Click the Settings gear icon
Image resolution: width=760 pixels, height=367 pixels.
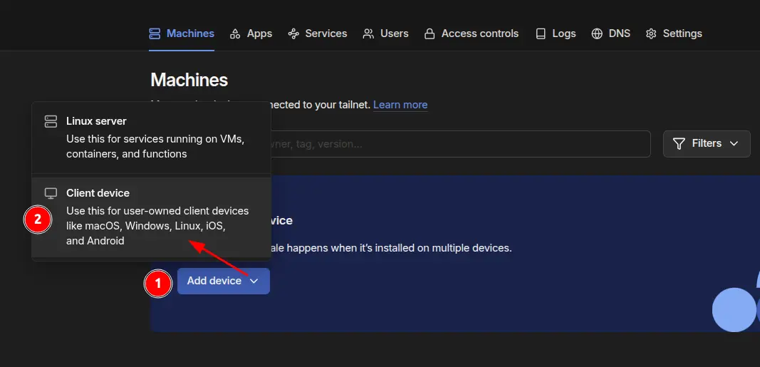point(651,33)
